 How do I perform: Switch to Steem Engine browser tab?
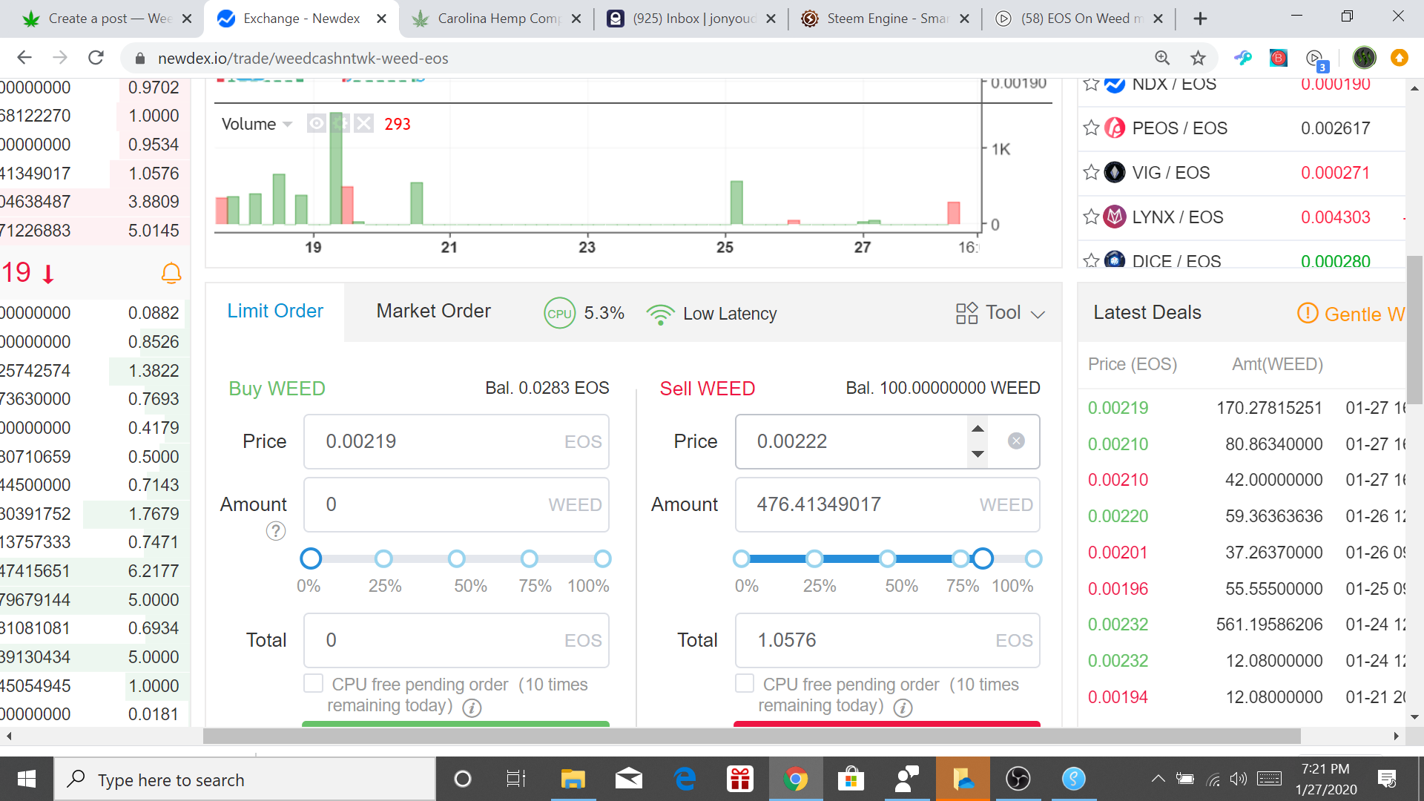click(885, 19)
